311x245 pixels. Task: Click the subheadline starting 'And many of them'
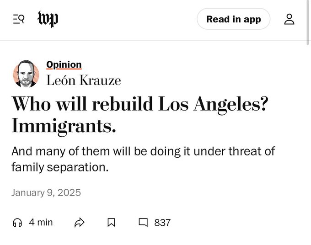pyautogui.click(x=143, y=151)
